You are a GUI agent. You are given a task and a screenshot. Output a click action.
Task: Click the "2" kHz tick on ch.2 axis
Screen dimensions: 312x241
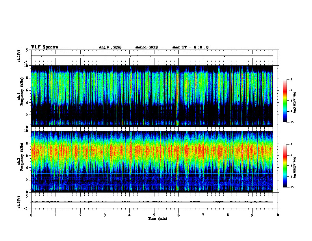click(x=27, y=180)
